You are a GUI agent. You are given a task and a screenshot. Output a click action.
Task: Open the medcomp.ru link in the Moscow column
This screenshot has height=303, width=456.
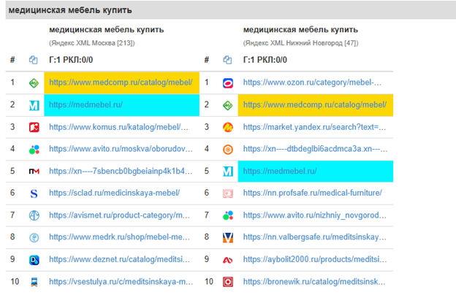[x=121, y=83]
